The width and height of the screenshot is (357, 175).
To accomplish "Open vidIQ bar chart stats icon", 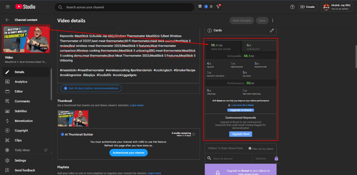I will (x=200, y=6).
